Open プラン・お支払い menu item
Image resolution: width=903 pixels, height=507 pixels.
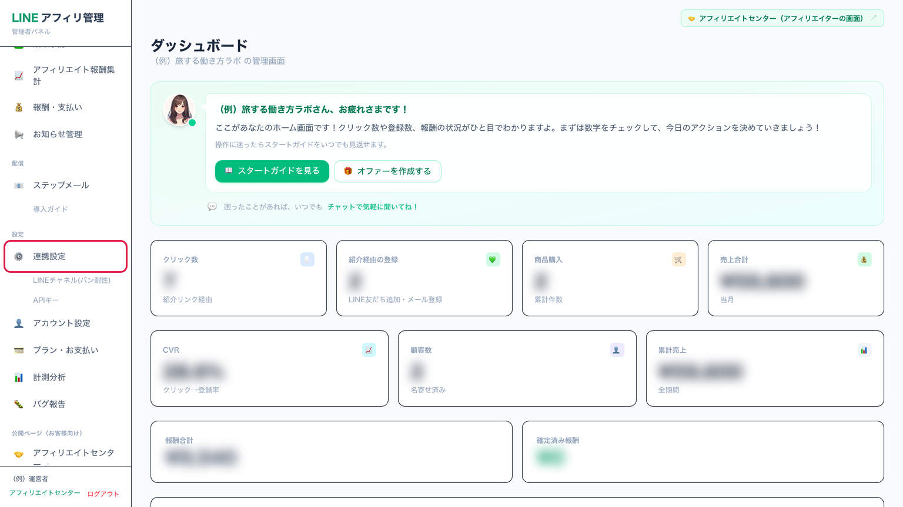coord(65,350)
